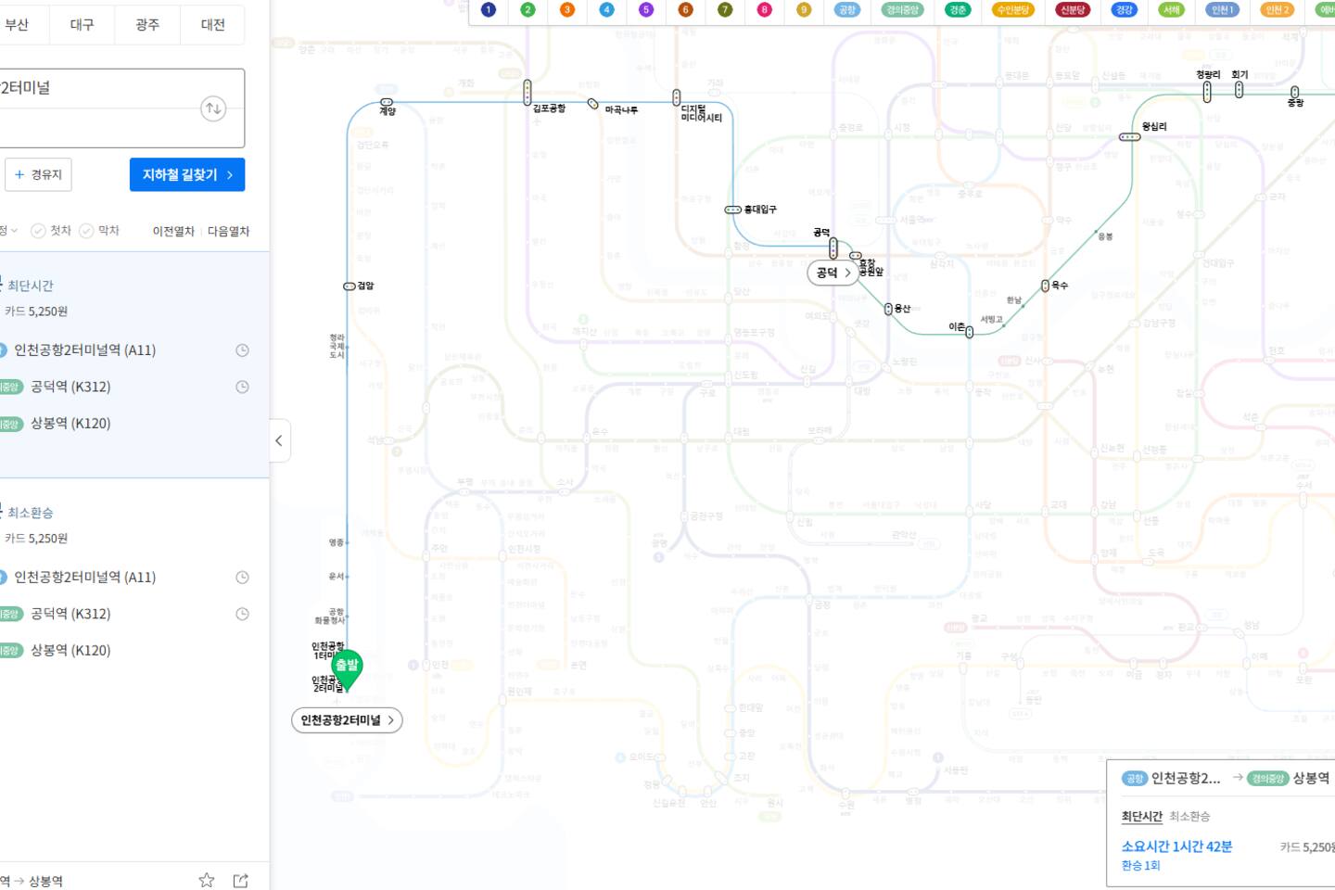This screenshot has width=1335, height=890.
Task: Switch to the 광주 city tab
Action: [147, 25]
